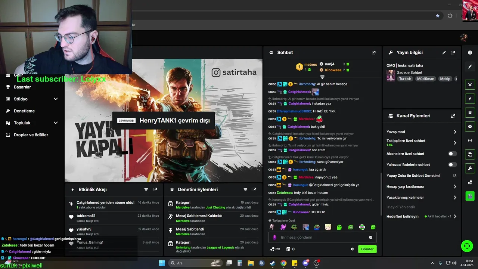Open the Sadece Sohbet category thumbnail
Image resolution: width=478 pixels, height=269 pixels.
pos(391,75)
